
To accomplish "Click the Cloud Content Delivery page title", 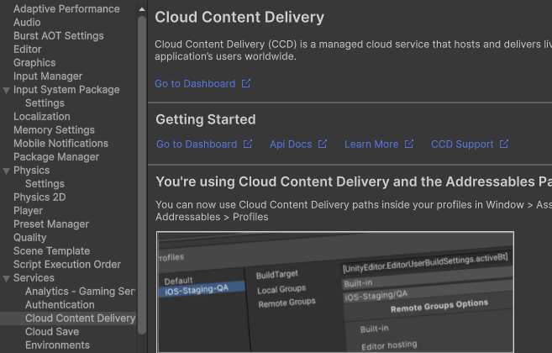I will click(239, 18).
